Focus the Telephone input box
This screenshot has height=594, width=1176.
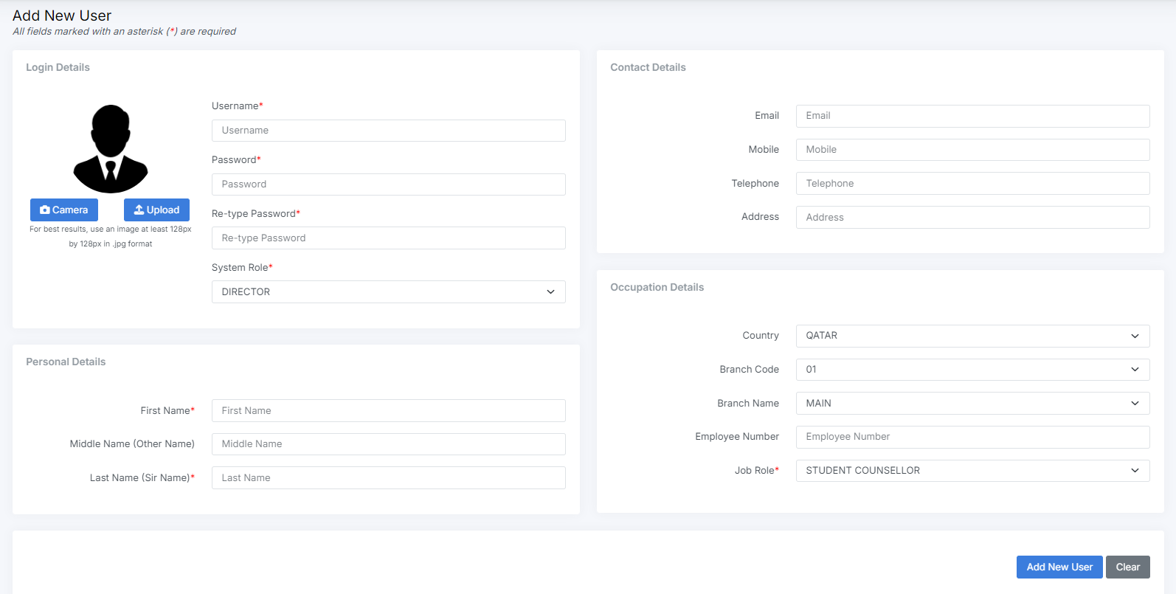[x=972, y=184]
